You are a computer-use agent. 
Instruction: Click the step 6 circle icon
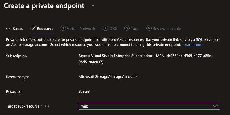tap(149, 28)
